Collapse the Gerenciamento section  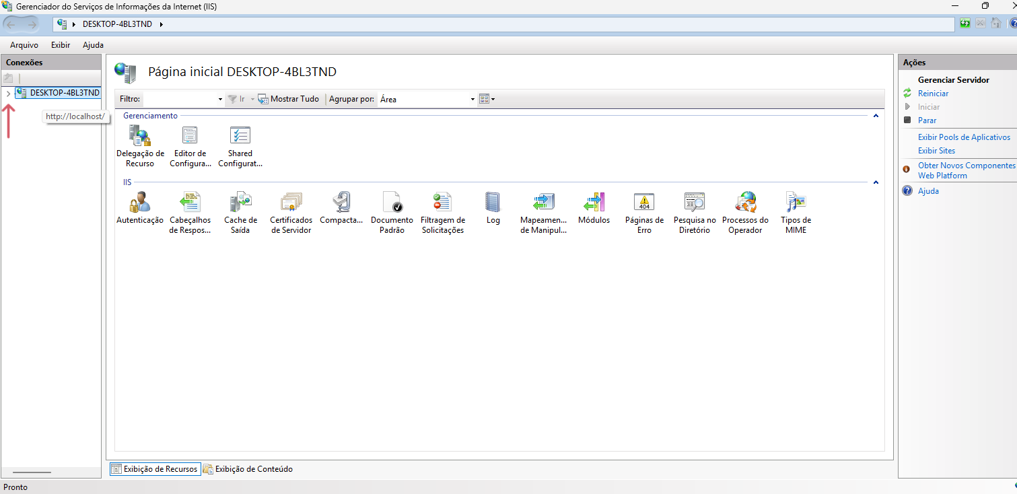pyautogui.click(x=876, y=116)
